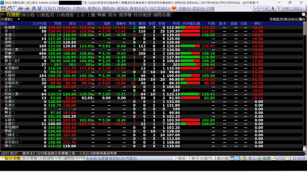The height and width of the screenshot is (172, 307).
Task: Click the 修改商品 button
Action: (291, 19)
